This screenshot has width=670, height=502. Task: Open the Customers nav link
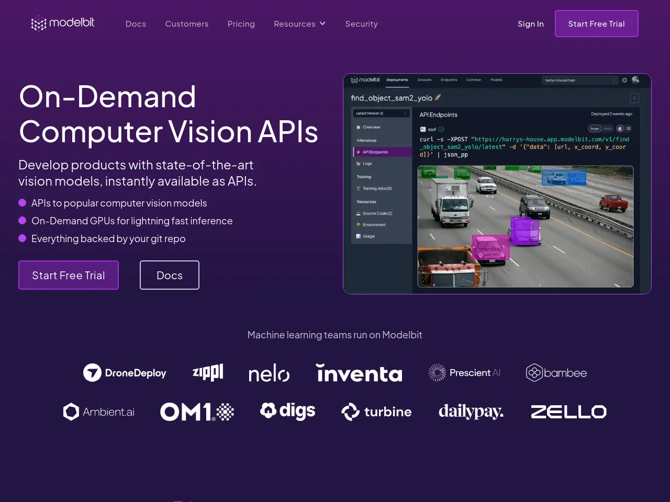[x=187, y=24]
